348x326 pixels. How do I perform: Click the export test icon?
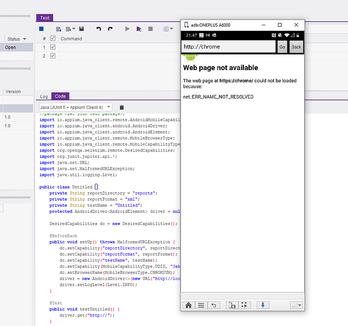68,29
